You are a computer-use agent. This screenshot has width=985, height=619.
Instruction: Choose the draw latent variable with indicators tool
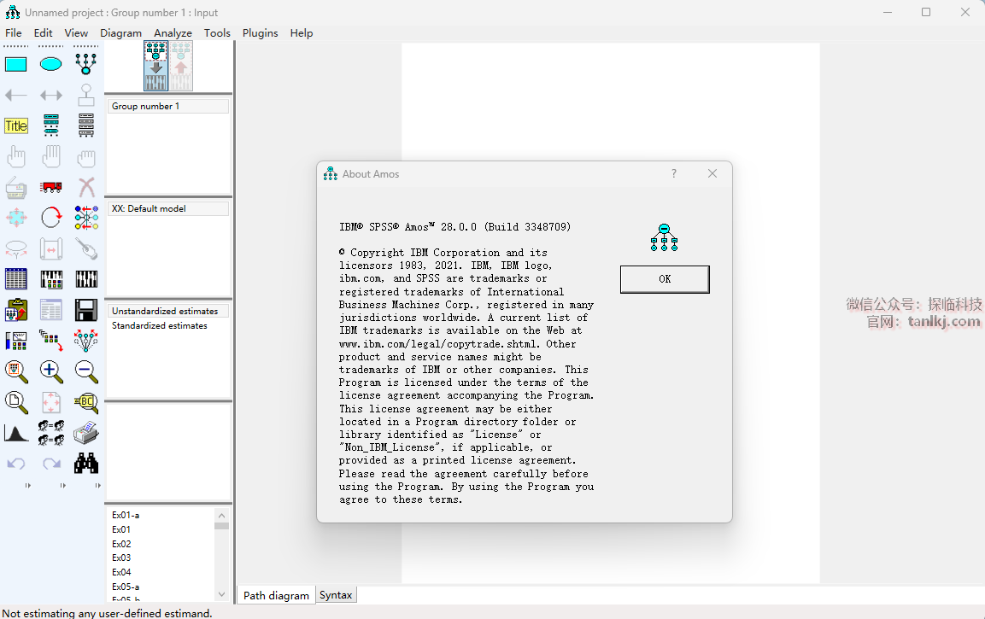(86, 64)
